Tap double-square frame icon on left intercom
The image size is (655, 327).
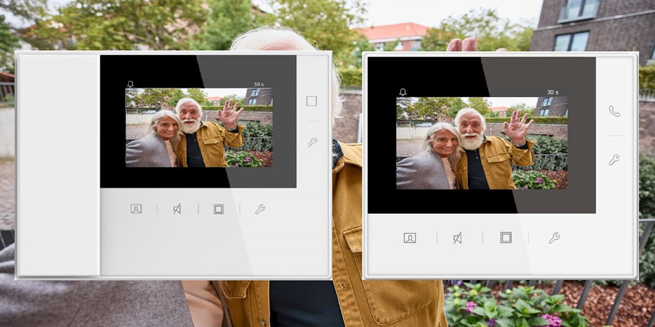(x=218, y=209)
